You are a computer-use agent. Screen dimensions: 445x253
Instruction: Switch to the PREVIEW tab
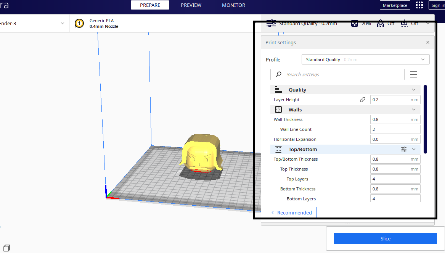pyautogui.click(x=191, y=5)
